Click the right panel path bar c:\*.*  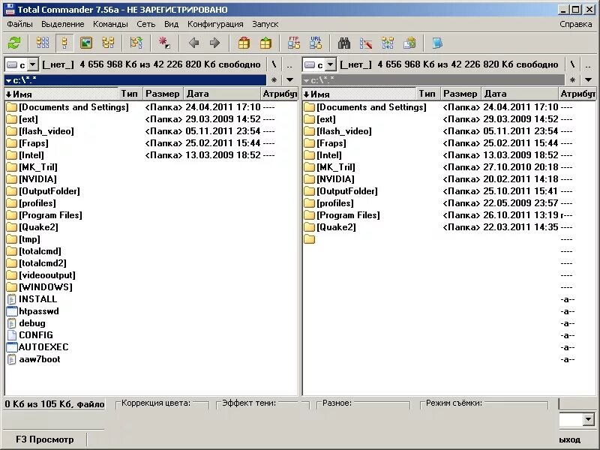(433, 80)
